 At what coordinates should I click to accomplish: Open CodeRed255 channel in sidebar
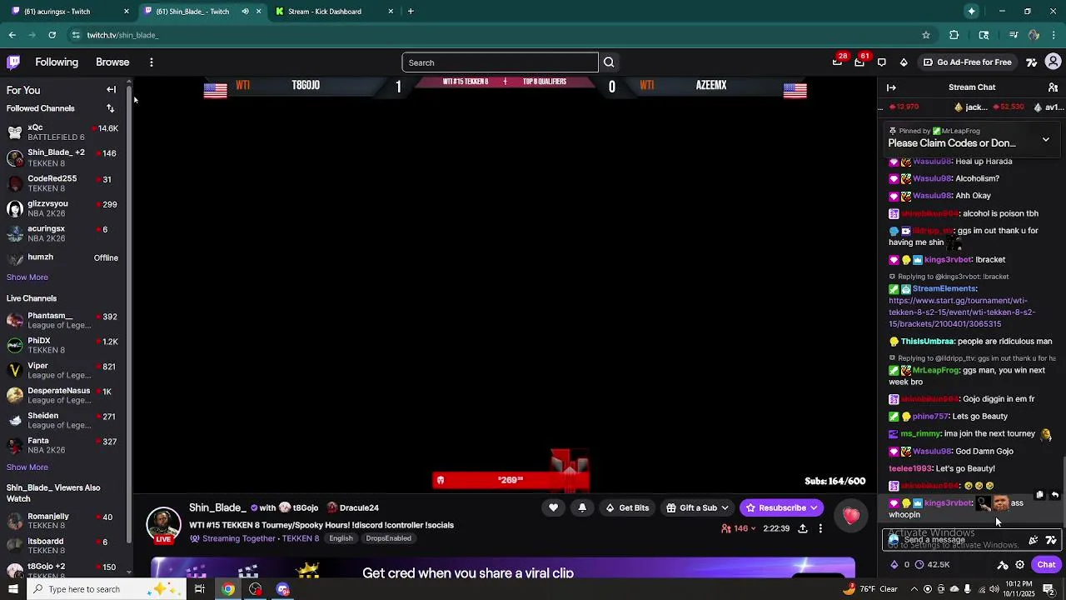pos(63,183)
